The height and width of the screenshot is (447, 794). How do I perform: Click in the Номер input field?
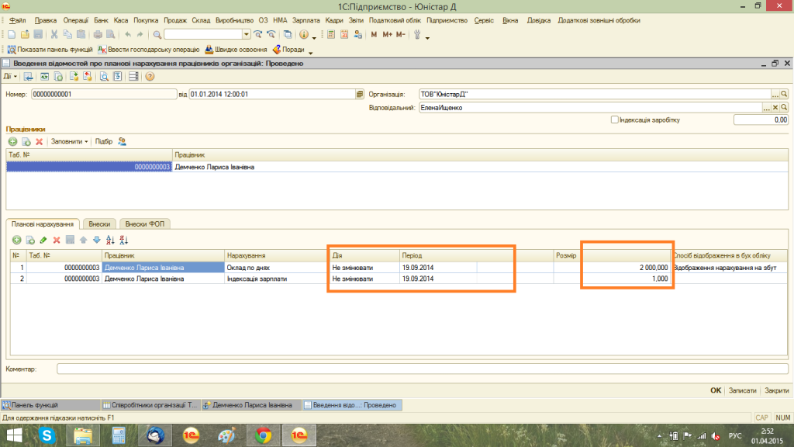point(104,94)
